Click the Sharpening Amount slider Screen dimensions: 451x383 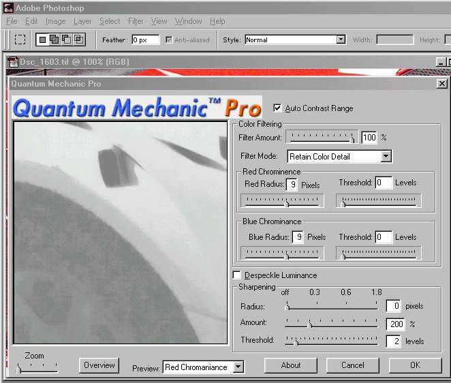[331, 324]
